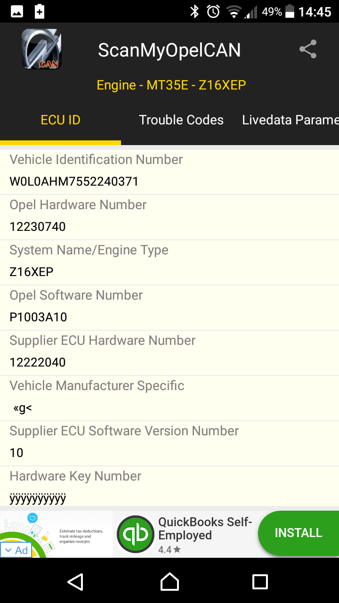Tap the alarm clock status icon

(x=213, y=11)
